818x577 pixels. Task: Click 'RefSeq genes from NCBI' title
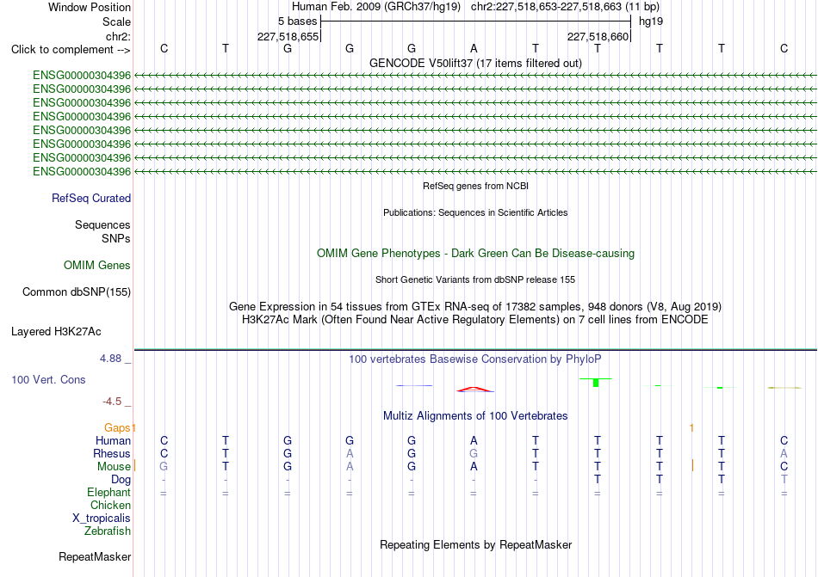475,186
